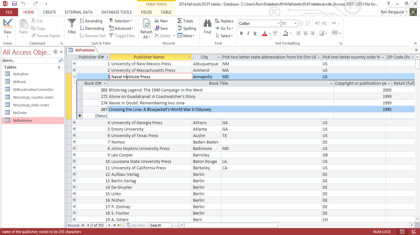
Task: Click the Save icon in quick access toolbar
Action: [14, 4]
